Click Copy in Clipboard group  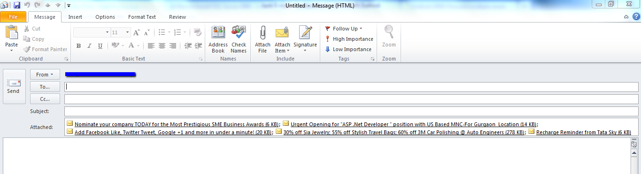pyautogui.click(x=34, y=39)
